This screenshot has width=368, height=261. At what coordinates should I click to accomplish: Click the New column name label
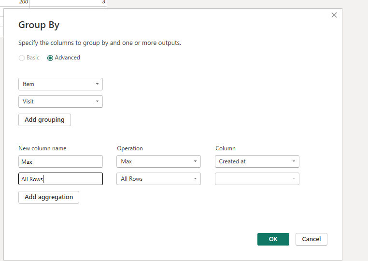(42, 148)
